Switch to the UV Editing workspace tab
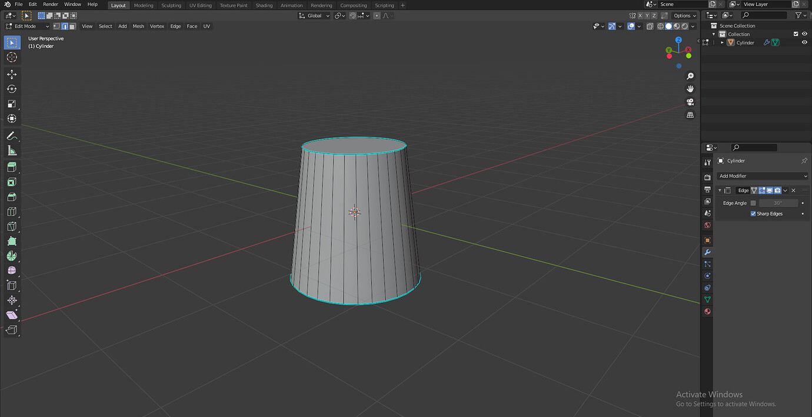 click(x=201, y=5)
